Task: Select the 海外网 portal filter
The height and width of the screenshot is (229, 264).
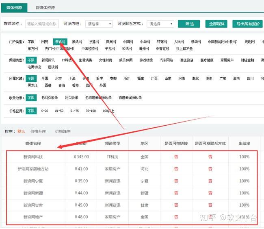Action: [x=144, y=48]
